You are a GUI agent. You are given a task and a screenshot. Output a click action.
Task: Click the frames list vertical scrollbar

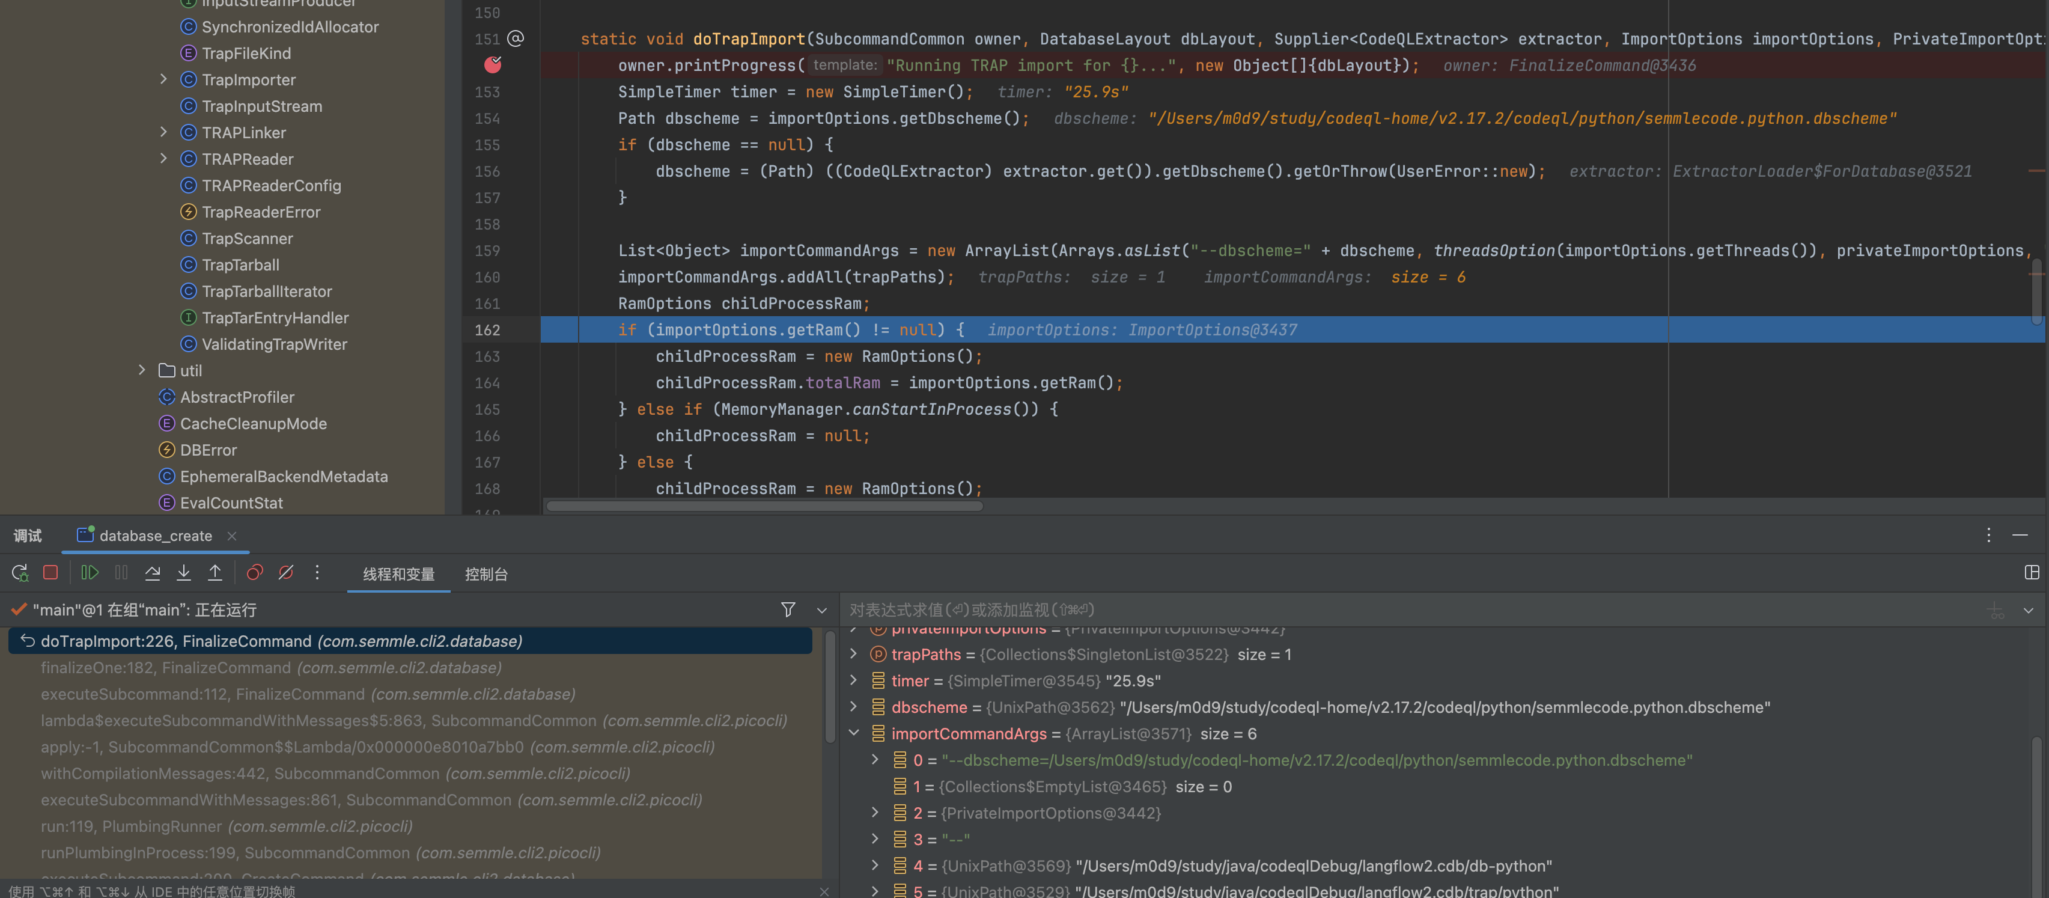pyautogui.click(x=830, y=686)
